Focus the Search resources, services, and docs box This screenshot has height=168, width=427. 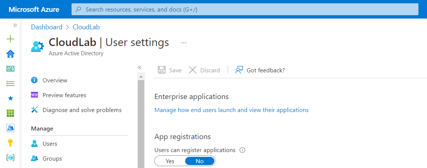[x=245, y=10]
